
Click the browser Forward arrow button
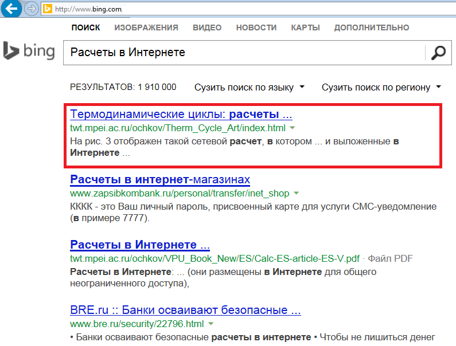tap(31, 9)
